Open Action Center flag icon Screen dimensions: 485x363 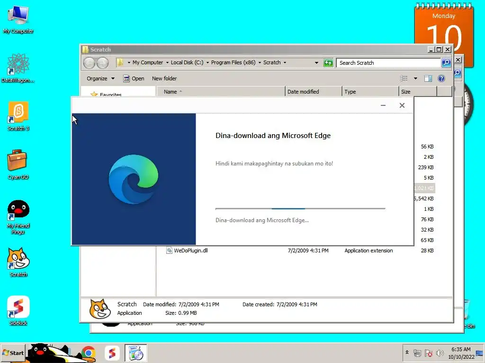pyautogui.click(x=428, y=353)
